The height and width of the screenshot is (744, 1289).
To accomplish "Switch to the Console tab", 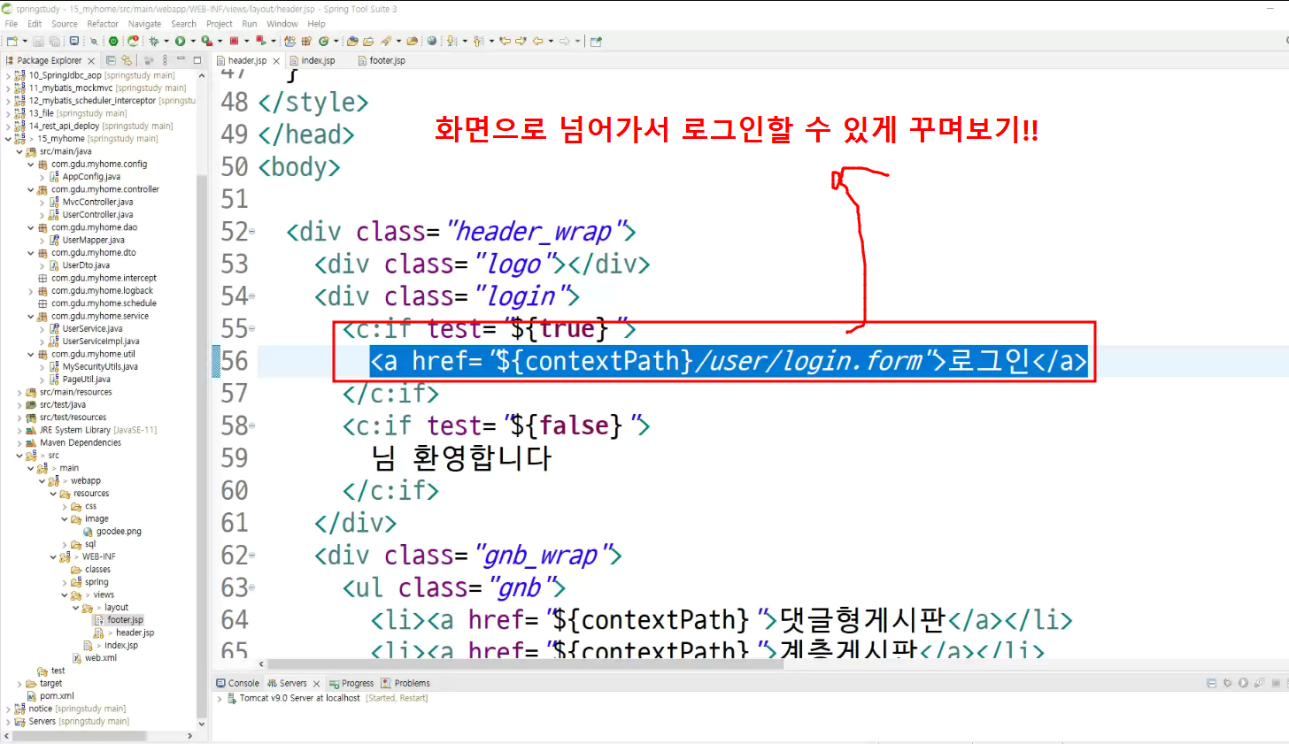I will coord(238,684).
